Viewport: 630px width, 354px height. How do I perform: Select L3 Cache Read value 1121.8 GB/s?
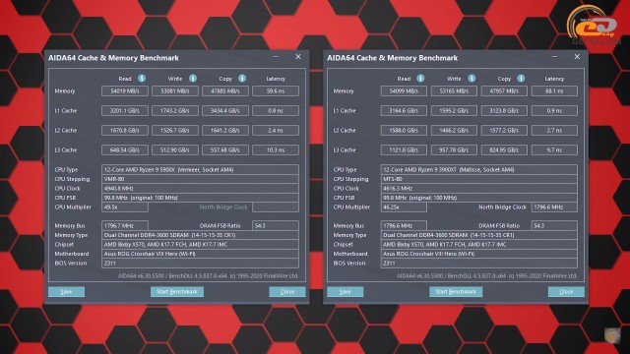[x=404, y=150]
